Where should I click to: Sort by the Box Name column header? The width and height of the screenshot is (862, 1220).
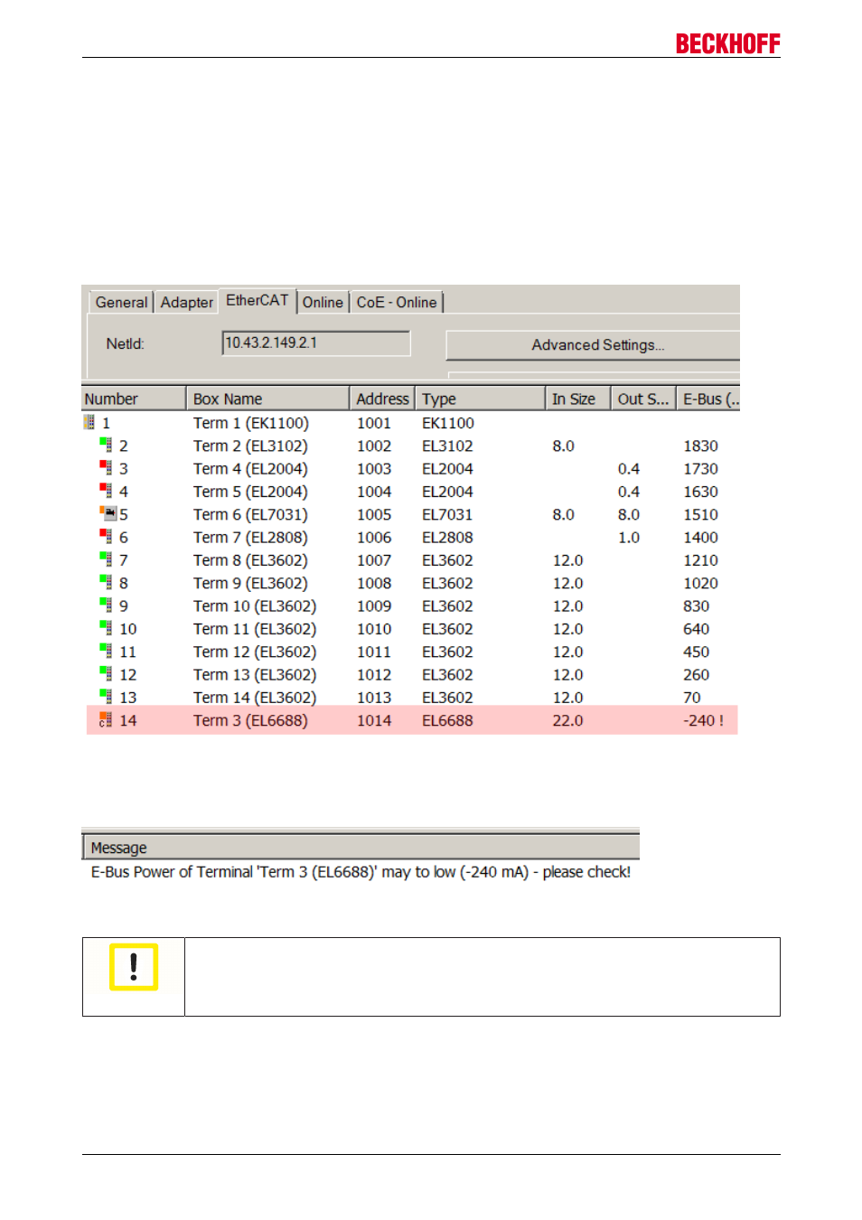pyautogui.click(x=268, y=399)
